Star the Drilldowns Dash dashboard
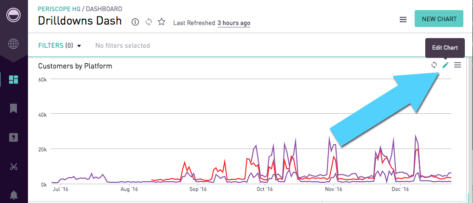This screenshot has width=473, height=203. (162, 22)
